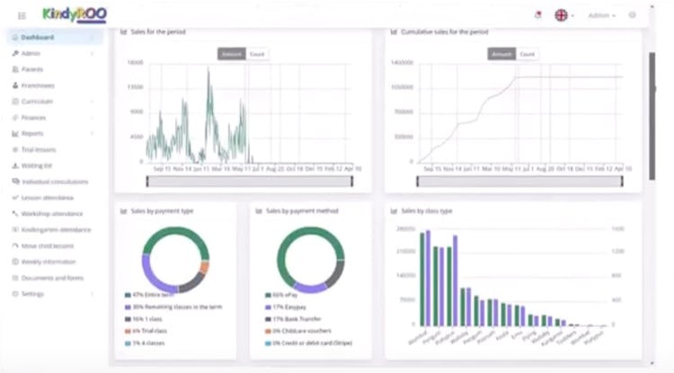Toggle the Childcare vouchers legend entry
This screenshot has height=373, width=674.
[x=298, y=331]
